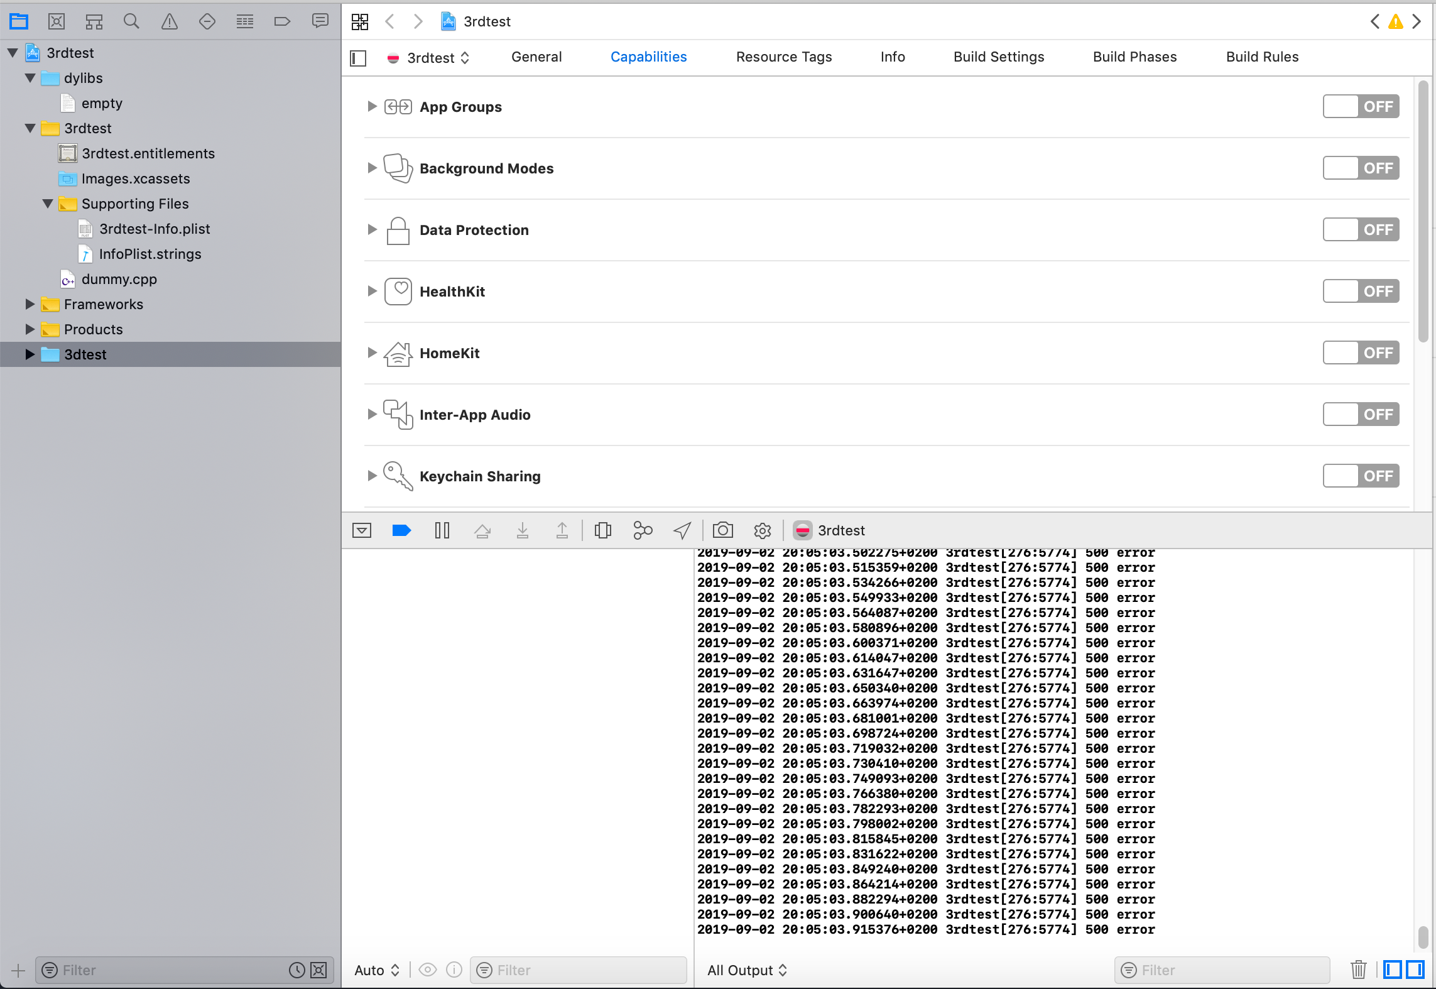This screenshot has width=1436, height=989.
Task: Select the Issue navigator warning triangle
Action: pos(169,21)
